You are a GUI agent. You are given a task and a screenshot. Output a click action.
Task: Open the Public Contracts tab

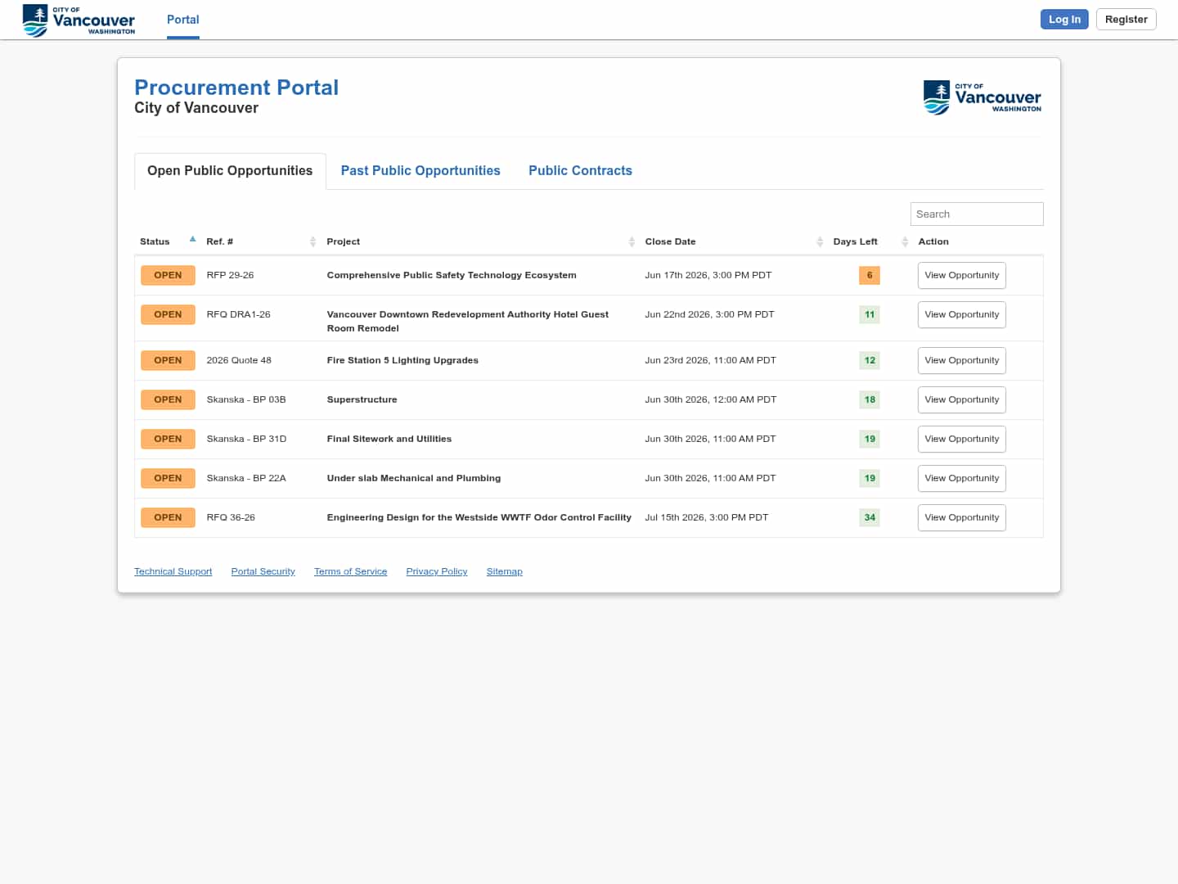point(580,170)
